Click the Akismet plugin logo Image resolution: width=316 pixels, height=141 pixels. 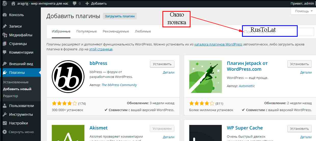68,133
